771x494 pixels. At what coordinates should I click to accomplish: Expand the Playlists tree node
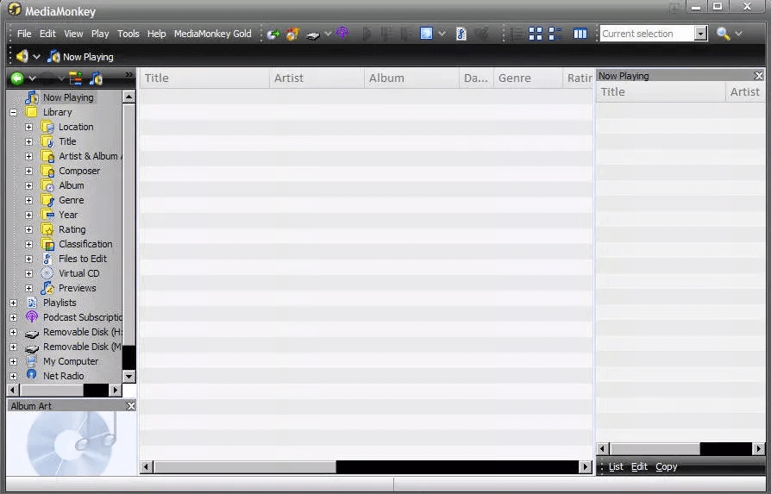pyautogui.click(x=13, y=303)
